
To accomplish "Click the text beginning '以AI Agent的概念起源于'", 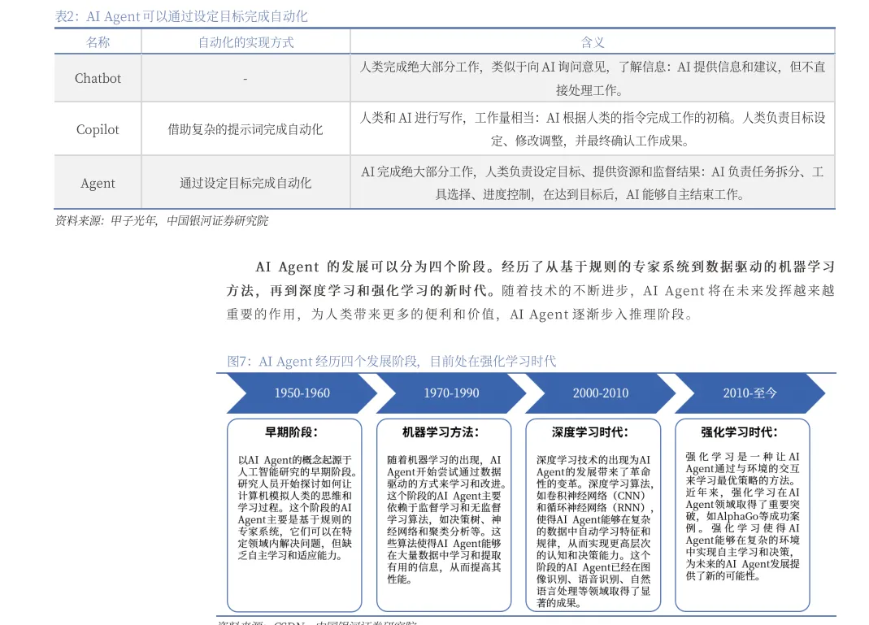I will click(297, 507).
